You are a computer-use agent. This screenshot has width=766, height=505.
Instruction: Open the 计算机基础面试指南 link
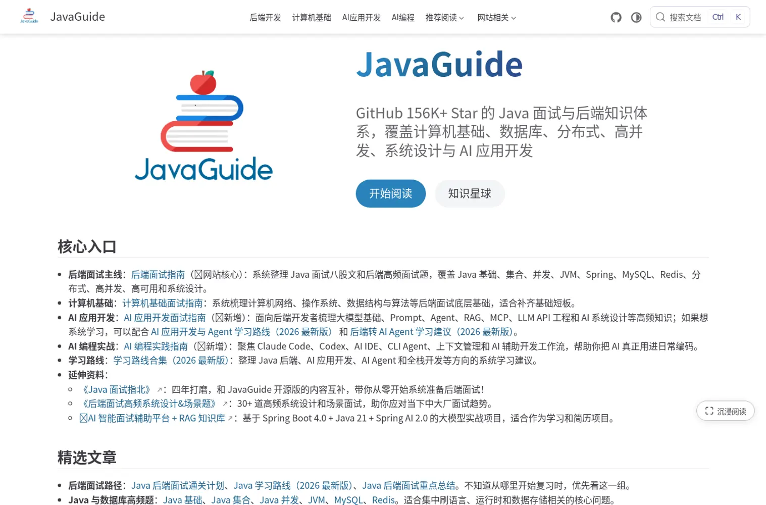pos(163,304)
